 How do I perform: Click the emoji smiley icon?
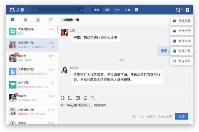click(63, 98)
